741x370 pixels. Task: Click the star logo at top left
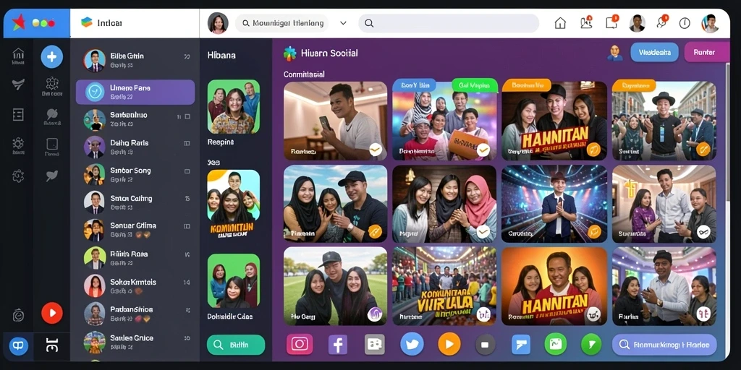(x=18, y=22)
